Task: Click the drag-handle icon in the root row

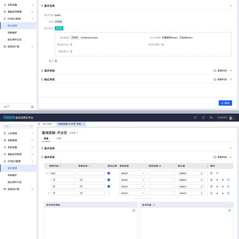Action: coord(211,173)
